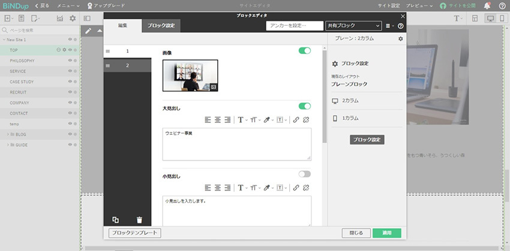Turn off the 画像 toggle switch

[x=304, y=51]
